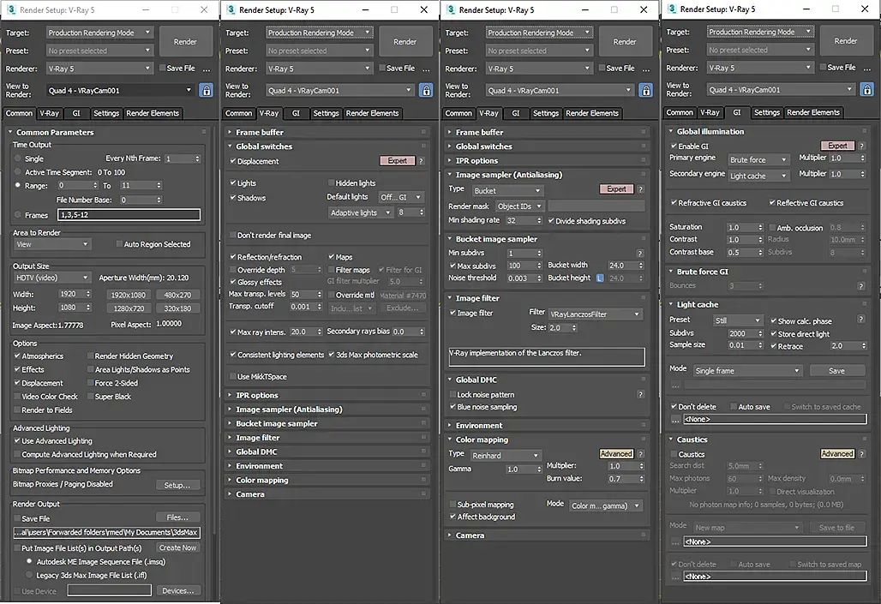Open Primary engine Brute force dropdown

click(758, 160)
